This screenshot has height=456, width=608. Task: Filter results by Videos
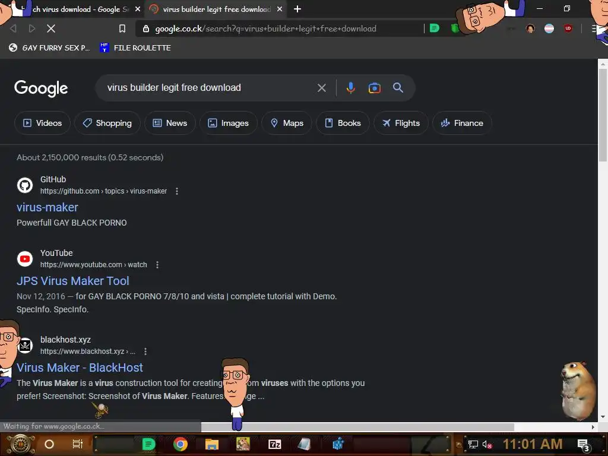(42, 123)
